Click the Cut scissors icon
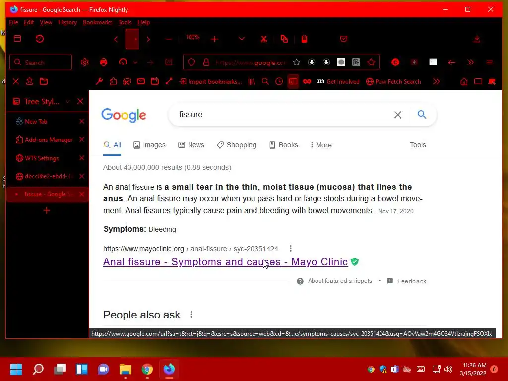This screenshot has width=508, height=381. point(264,39)
